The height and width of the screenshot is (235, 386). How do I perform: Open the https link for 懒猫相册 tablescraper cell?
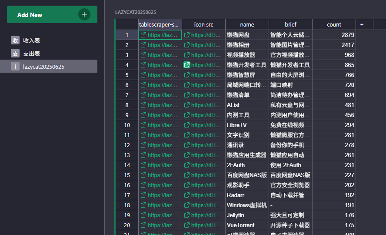tap(162, 45)
